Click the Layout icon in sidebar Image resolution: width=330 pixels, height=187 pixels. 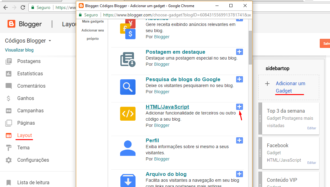(x=9, y=135)
